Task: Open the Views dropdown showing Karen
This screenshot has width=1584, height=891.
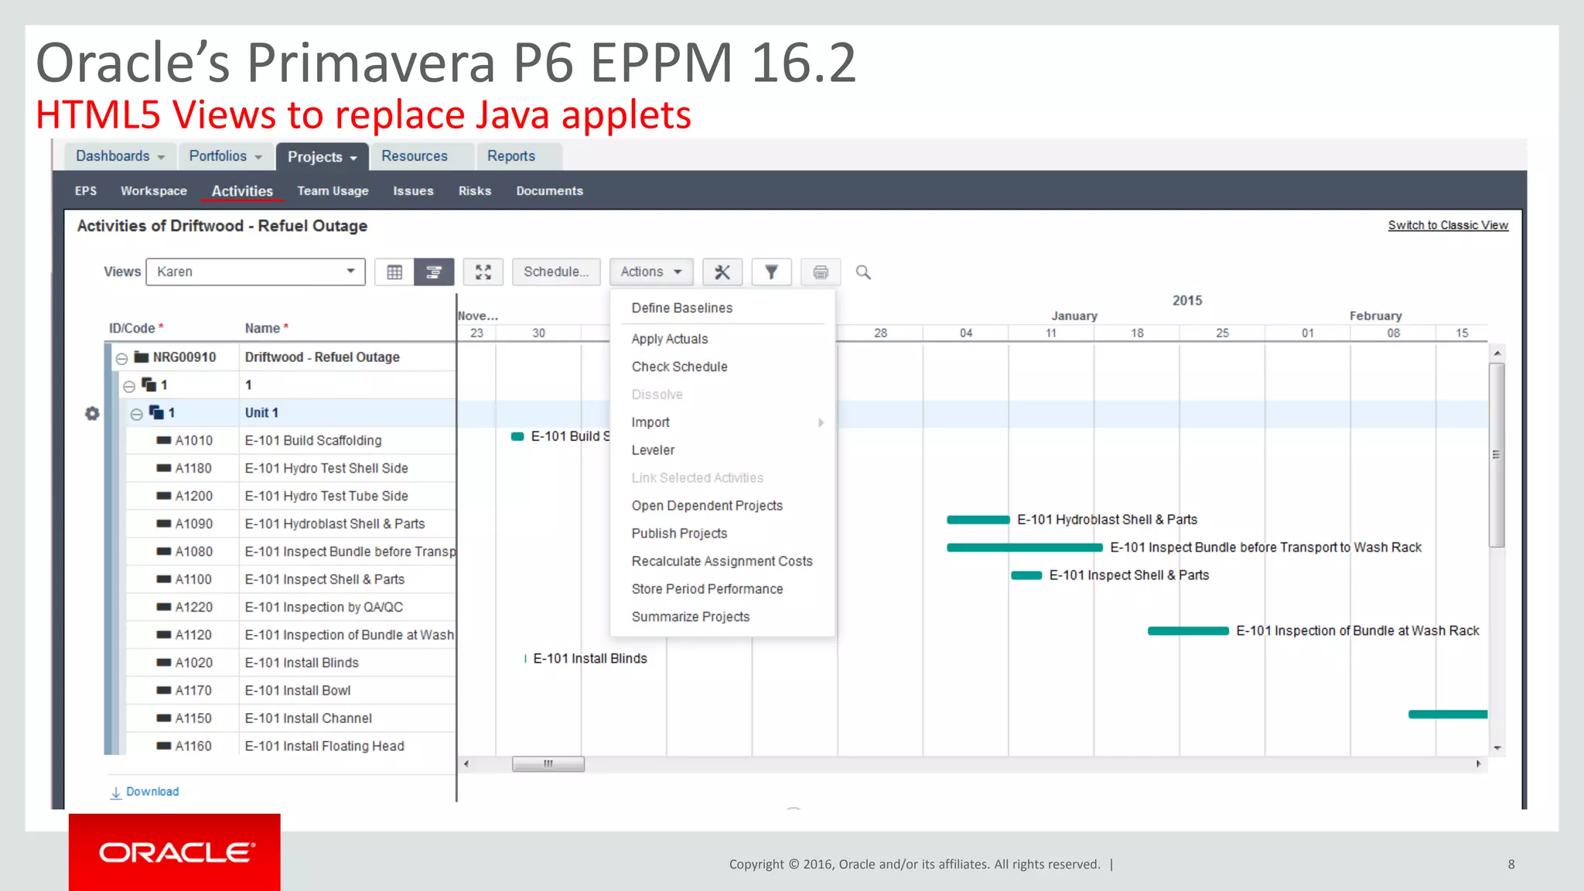Action: click(x=255, y=271)
